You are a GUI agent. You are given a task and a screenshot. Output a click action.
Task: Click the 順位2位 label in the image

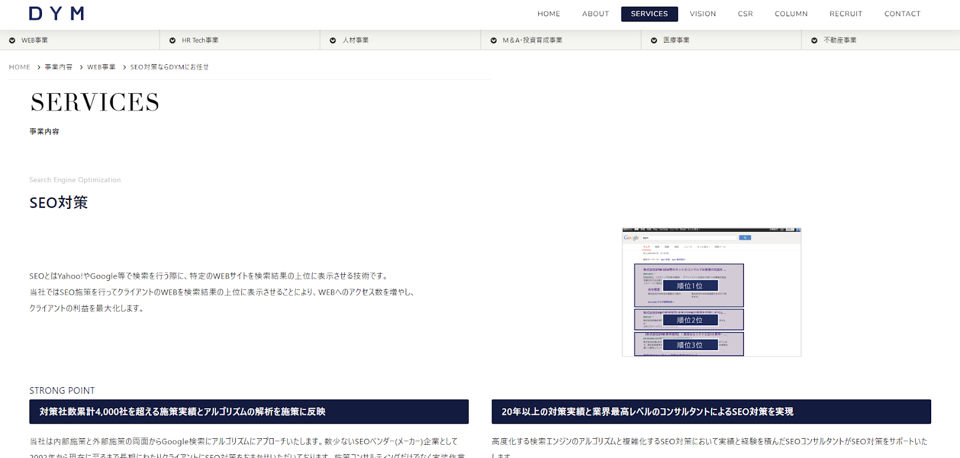click(690, 321)
